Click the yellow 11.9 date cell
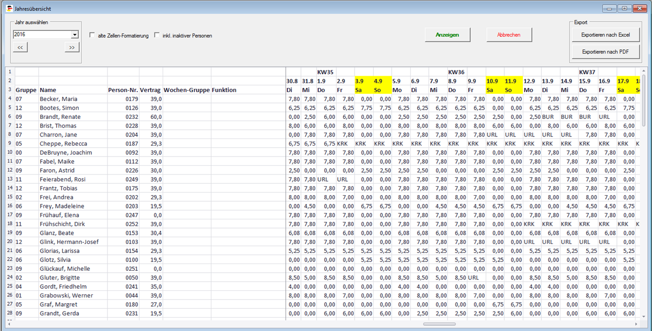Screen dimensions: 652x331 point(513,81)
